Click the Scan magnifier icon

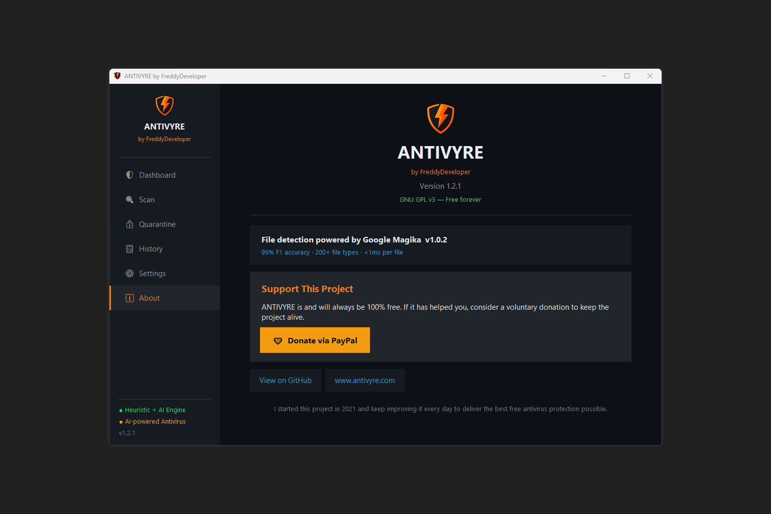[x=130, y=199]
